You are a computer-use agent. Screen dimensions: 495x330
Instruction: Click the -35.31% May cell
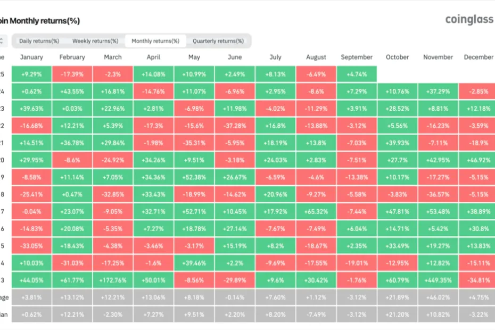click(x=194, y=143)
